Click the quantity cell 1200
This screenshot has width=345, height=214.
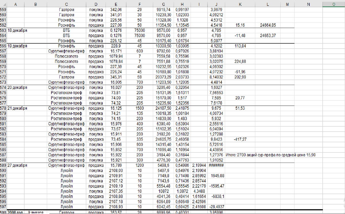140,165
